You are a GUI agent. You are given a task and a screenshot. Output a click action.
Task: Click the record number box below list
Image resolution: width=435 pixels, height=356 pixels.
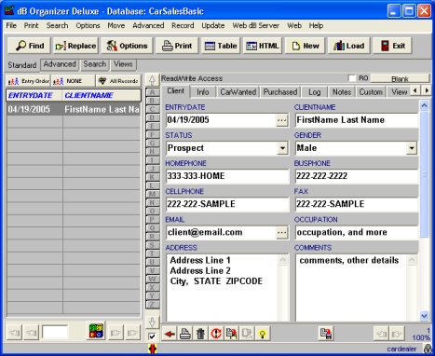[x=55, y=333]
